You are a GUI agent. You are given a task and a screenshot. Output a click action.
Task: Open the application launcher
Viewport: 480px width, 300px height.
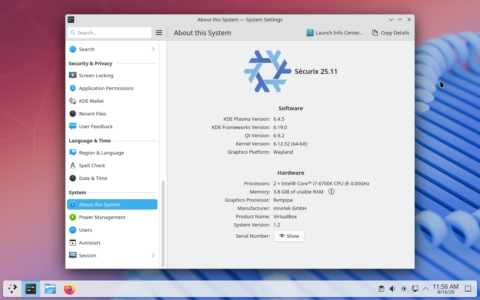pos(12,289)
